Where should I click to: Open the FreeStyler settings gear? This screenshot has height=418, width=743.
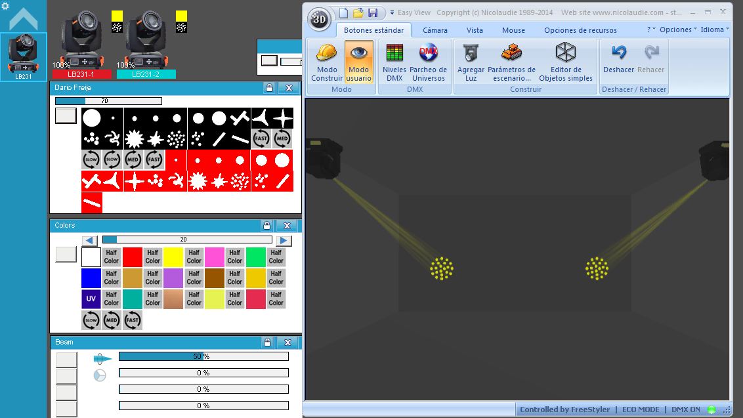[x=5, y=6]
